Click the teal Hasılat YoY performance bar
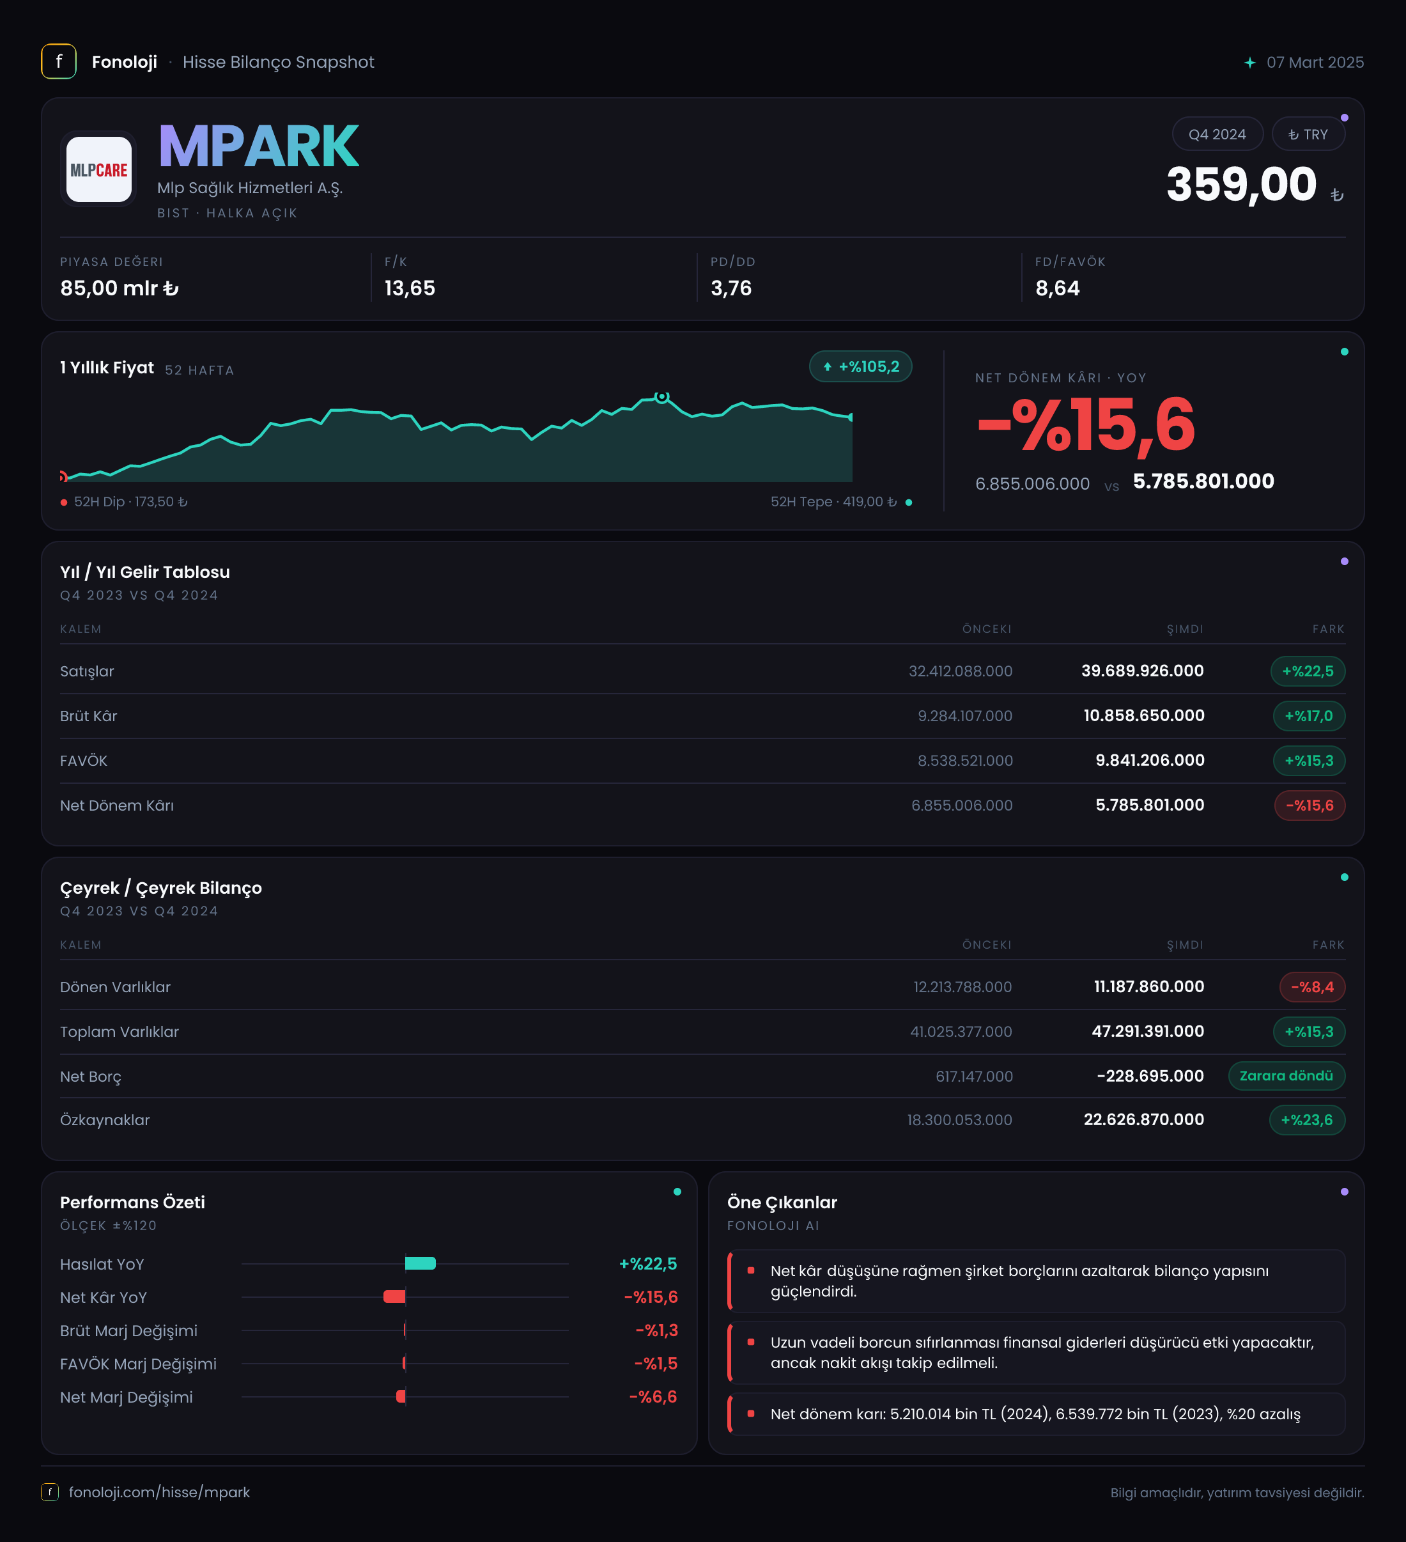The image size is (1406, 1542). point(421,1263)
